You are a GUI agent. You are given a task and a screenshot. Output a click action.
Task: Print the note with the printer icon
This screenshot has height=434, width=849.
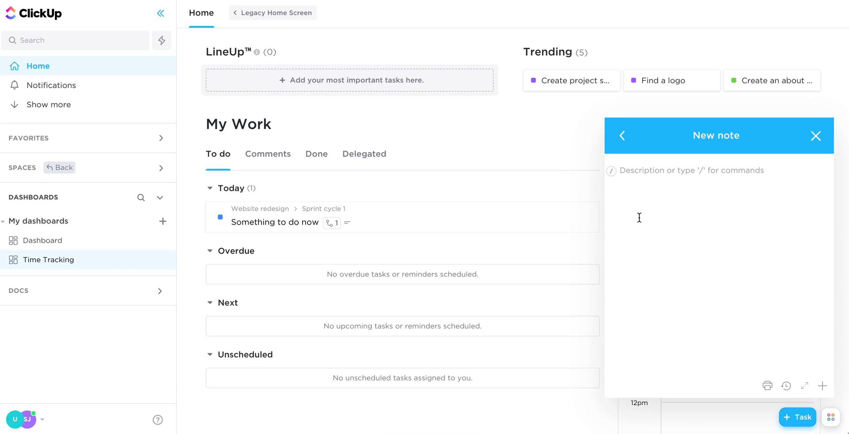click(x=768, y=386)
